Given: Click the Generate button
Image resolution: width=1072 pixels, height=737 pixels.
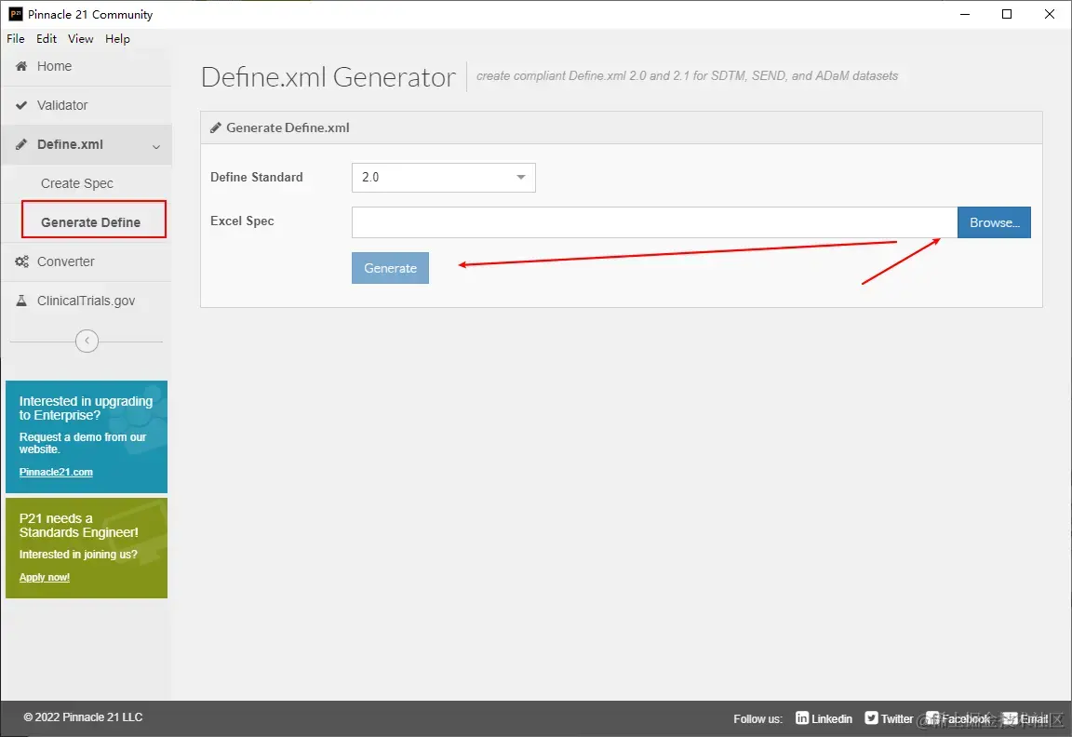Looking at the screenshot, I should pos(391,268).
